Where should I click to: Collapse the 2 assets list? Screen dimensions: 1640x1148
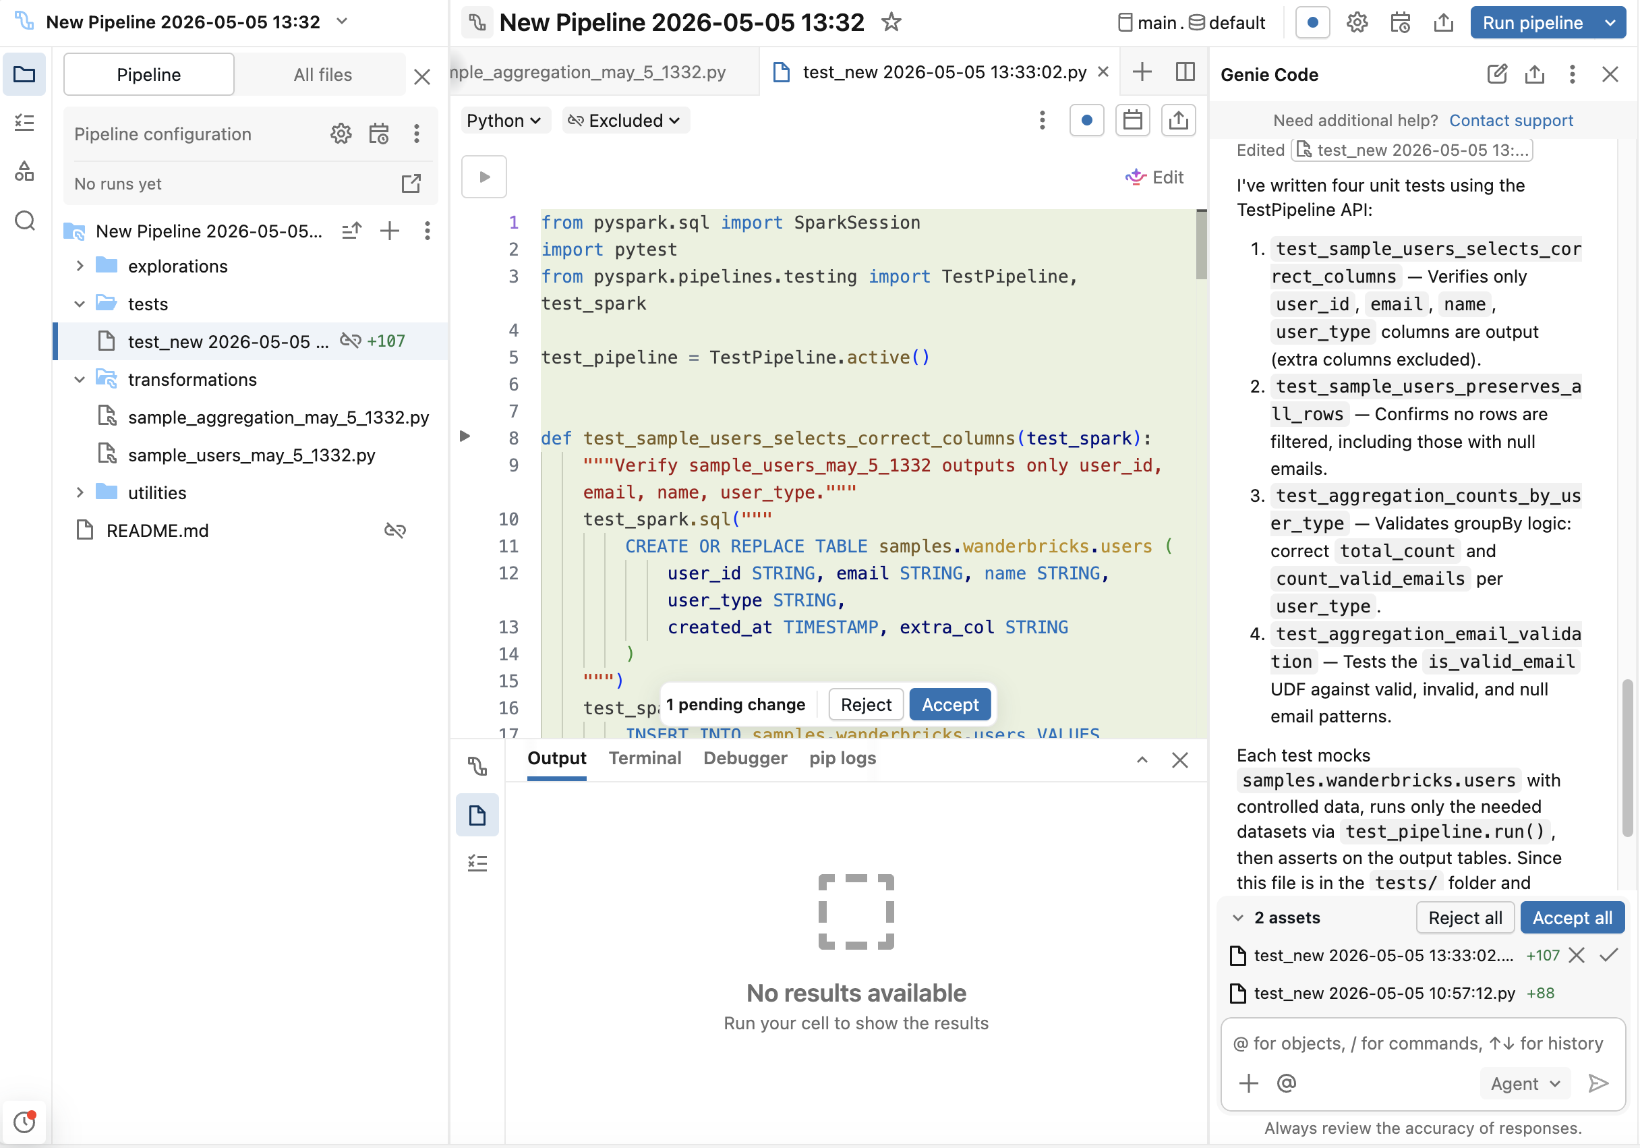click(x=1238, y=918)
